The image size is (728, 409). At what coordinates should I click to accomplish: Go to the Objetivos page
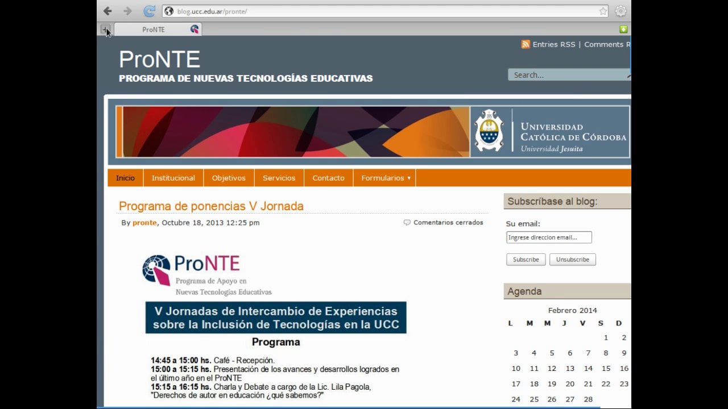pos(229,178)
